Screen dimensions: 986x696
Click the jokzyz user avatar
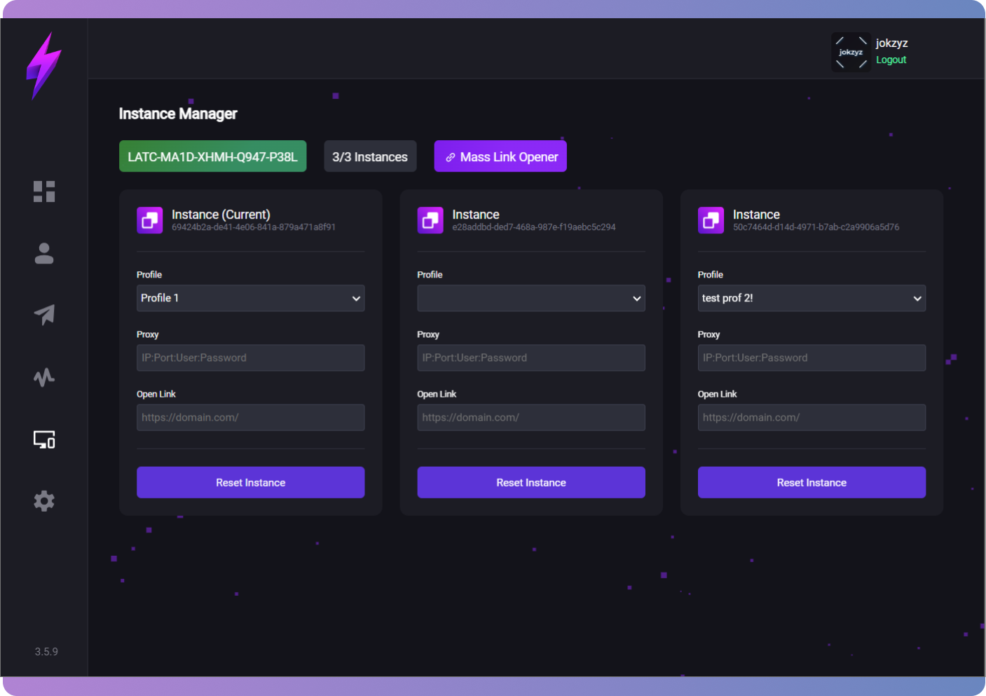(x=851, y=52)
